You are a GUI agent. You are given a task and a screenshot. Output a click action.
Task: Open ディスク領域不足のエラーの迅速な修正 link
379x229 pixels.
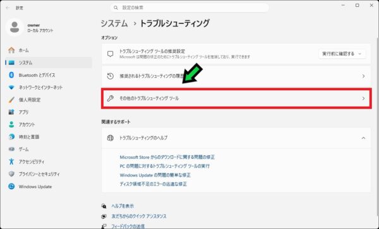[x=153, y=184]
